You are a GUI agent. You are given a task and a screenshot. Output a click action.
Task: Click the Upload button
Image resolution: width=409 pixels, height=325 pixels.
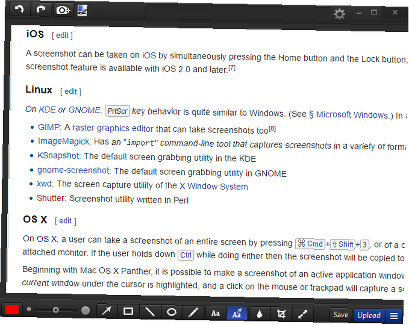[x=369, y=315]
